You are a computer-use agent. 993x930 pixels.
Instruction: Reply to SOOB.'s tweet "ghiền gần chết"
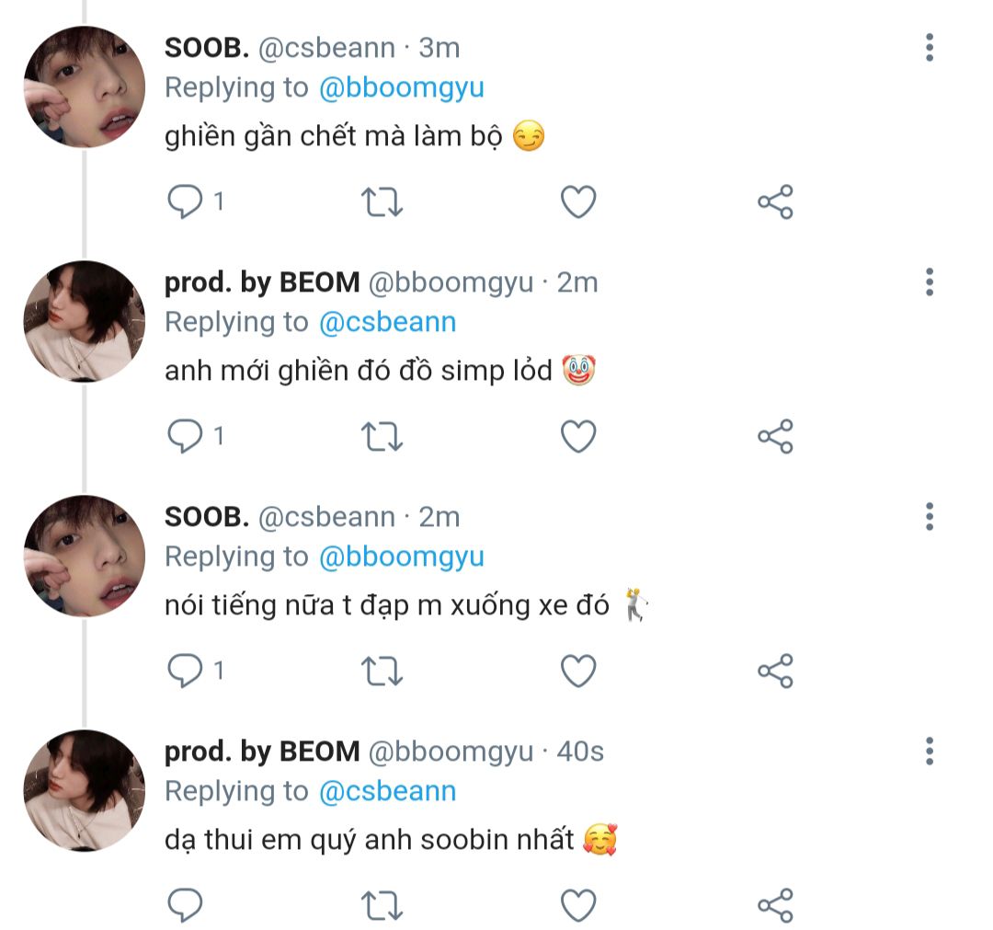185,201
